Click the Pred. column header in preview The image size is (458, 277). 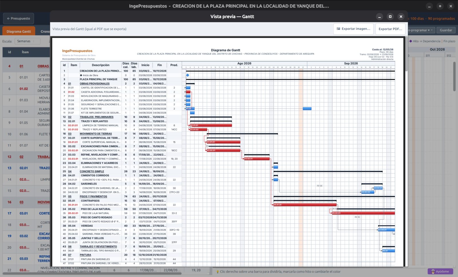coord(174,65)
